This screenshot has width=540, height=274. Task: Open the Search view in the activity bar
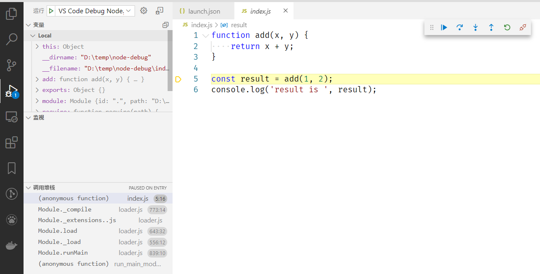[11, 40]
